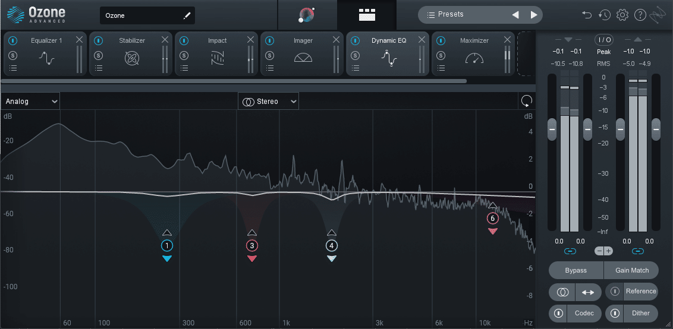Solo the Stabilizer module
Screen dimensions: 673x329
pyautogui.click(x=98, y=55)
